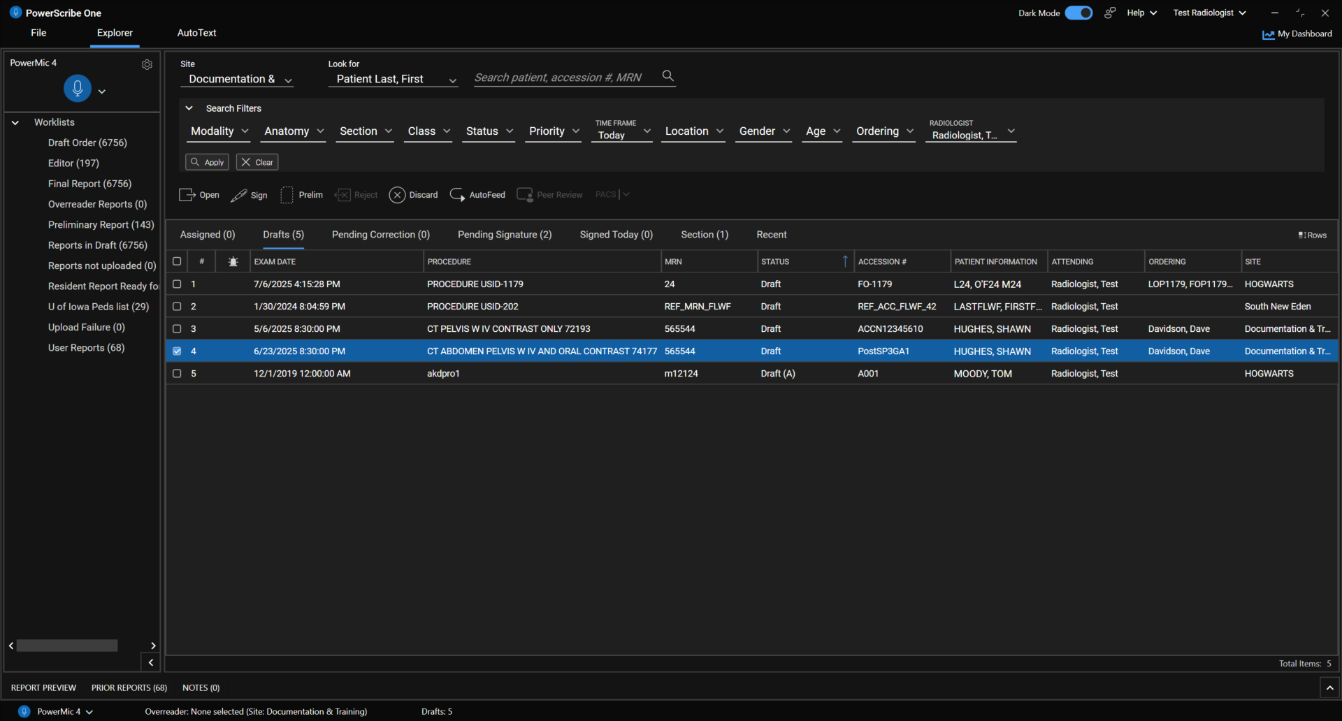The image size is (1342, 721).
Task: Collapse the Search Filters section
Action: 189,108
